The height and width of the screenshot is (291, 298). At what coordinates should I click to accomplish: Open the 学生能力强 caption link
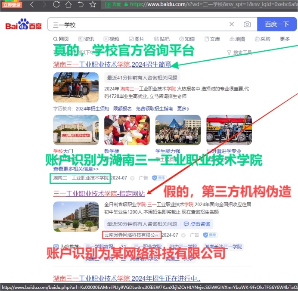[x=168, y=152]
